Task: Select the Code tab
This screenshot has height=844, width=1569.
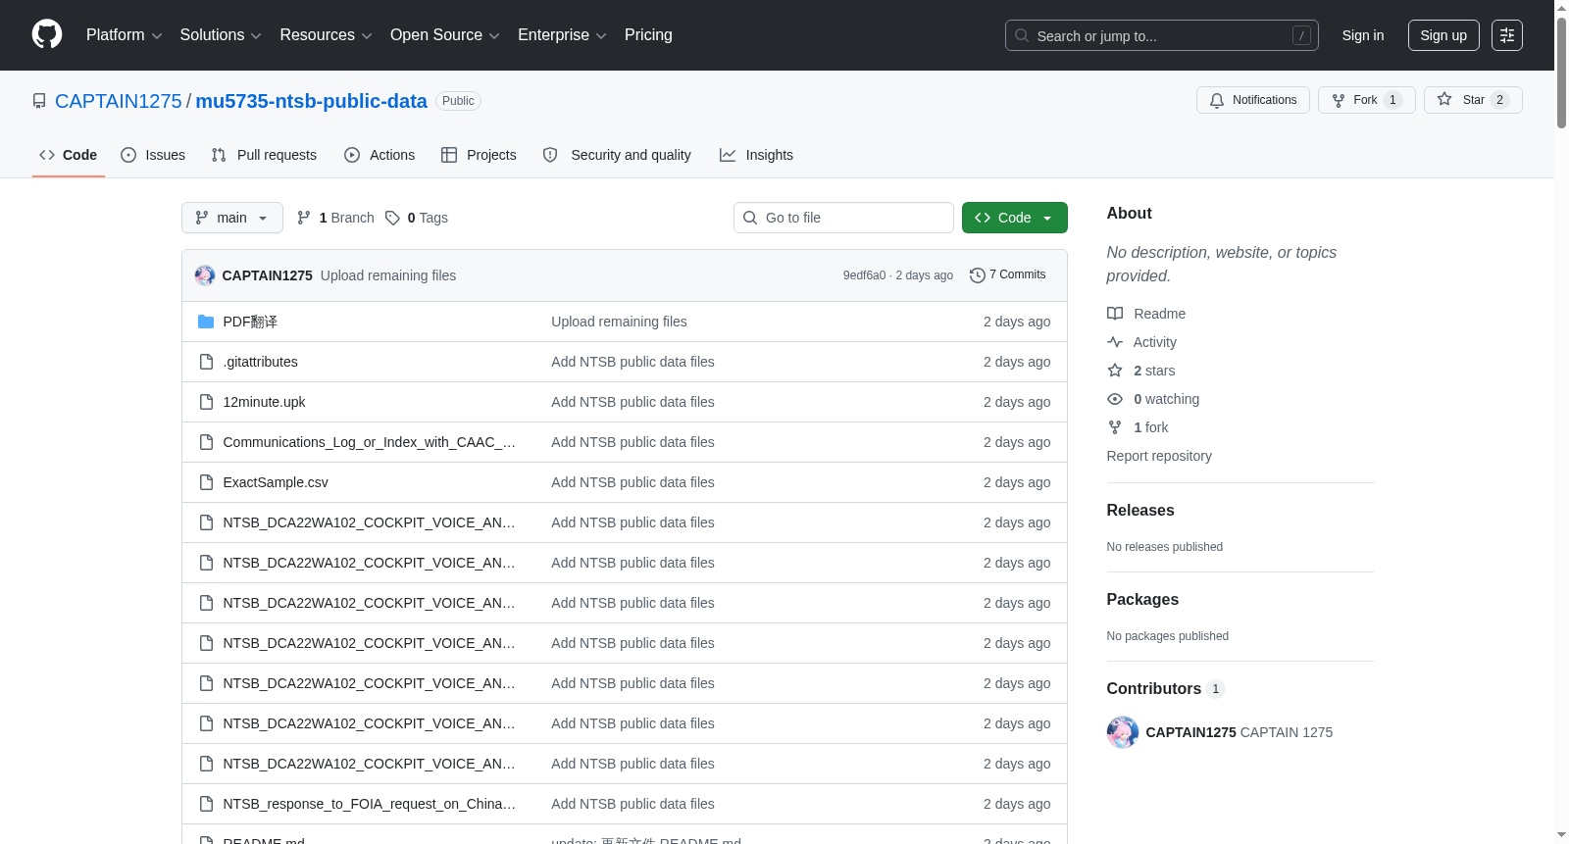Action: click(x=69, y=155)
